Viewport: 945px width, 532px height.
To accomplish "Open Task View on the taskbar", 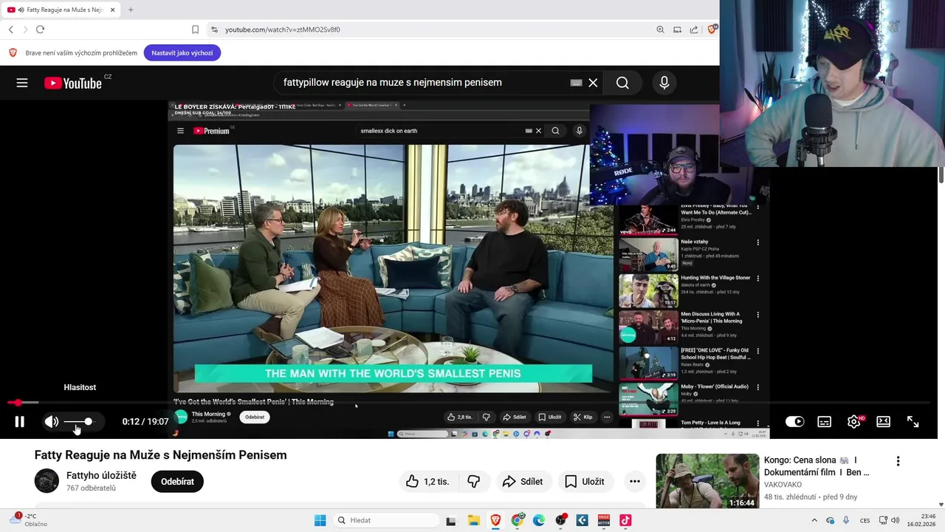I will coord(451,520).
